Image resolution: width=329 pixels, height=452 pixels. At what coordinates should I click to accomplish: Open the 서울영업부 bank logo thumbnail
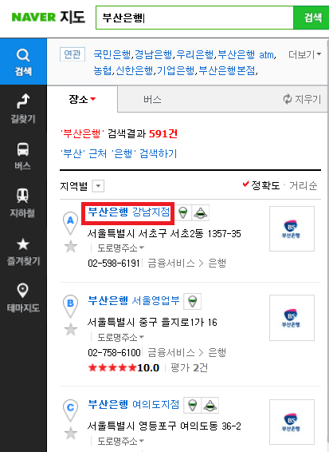[292, 318]
